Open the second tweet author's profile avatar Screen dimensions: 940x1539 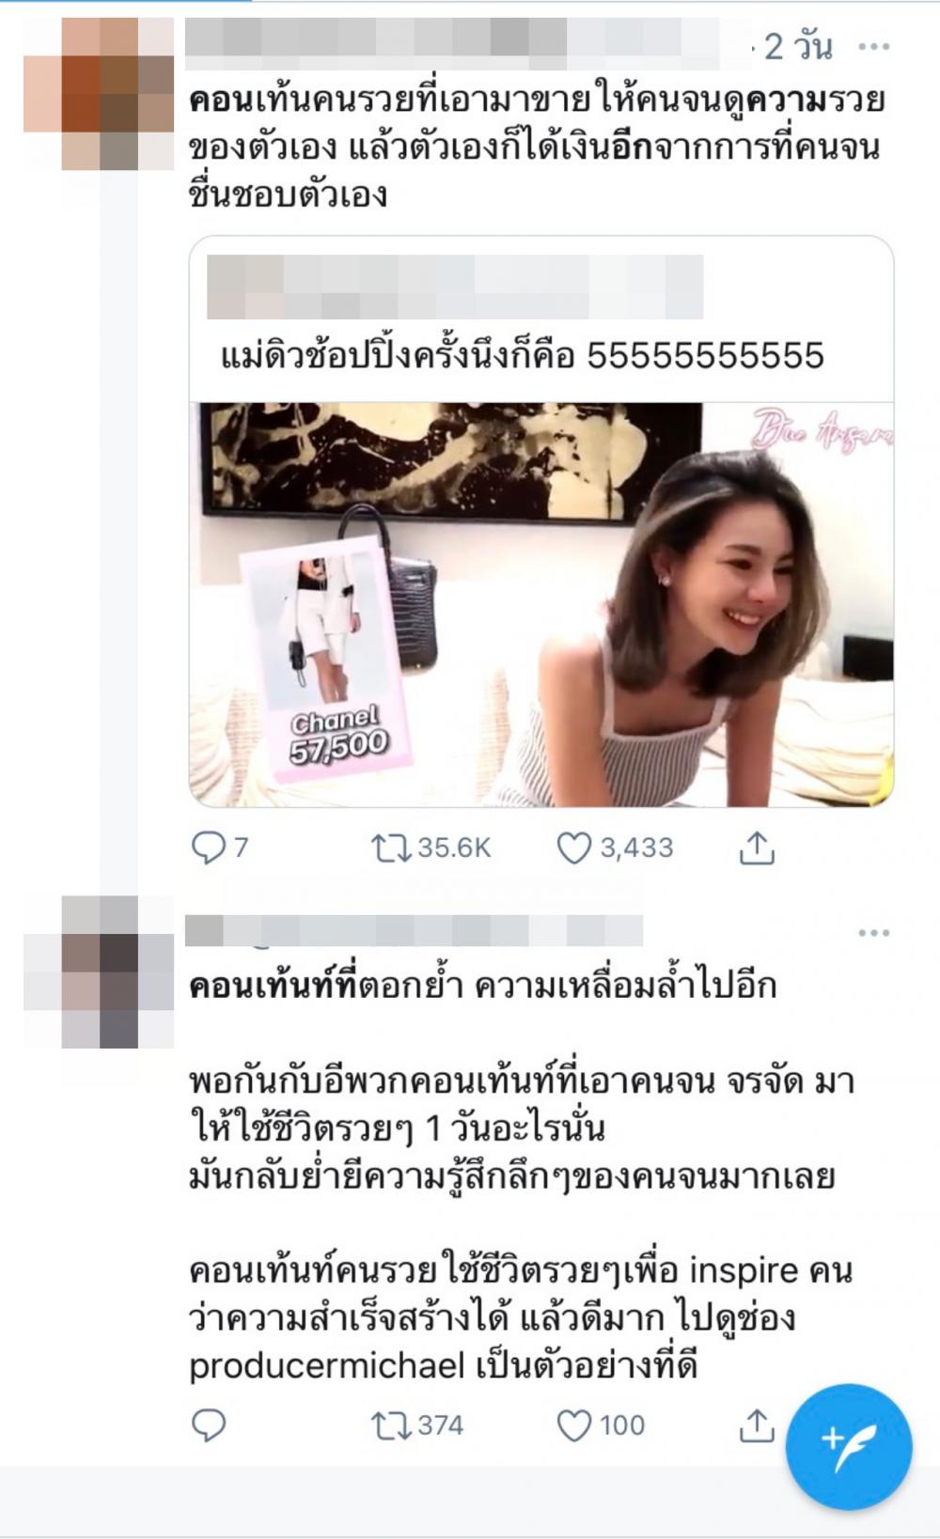pyautogui.click(x=99, y=972)
